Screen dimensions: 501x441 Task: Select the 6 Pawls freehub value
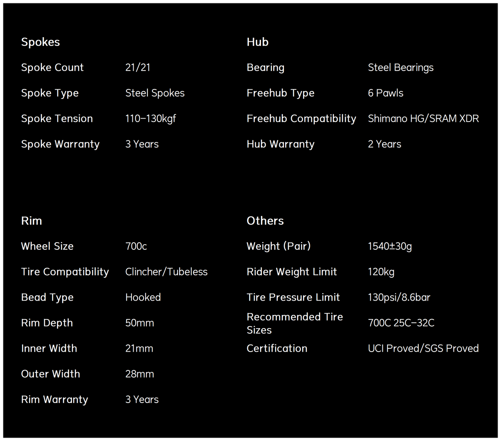tap(385, 93)
